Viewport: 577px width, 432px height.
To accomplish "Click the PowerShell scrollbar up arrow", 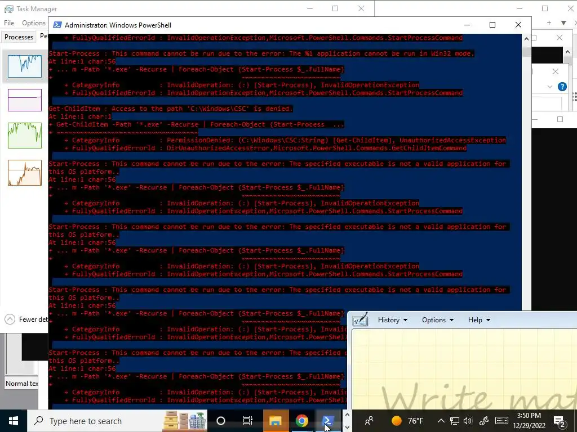I will pyautogui.click(x=526, y=38).
